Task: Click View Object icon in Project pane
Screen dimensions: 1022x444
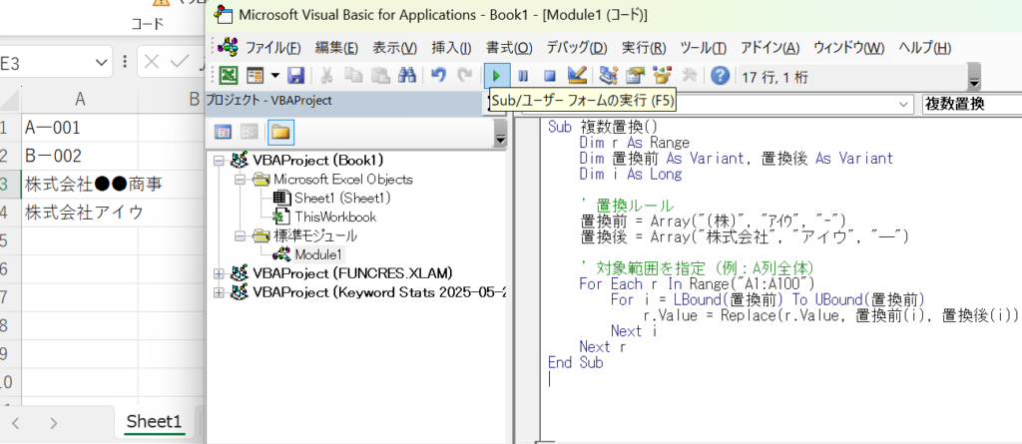Action: (x=249, y=133)
